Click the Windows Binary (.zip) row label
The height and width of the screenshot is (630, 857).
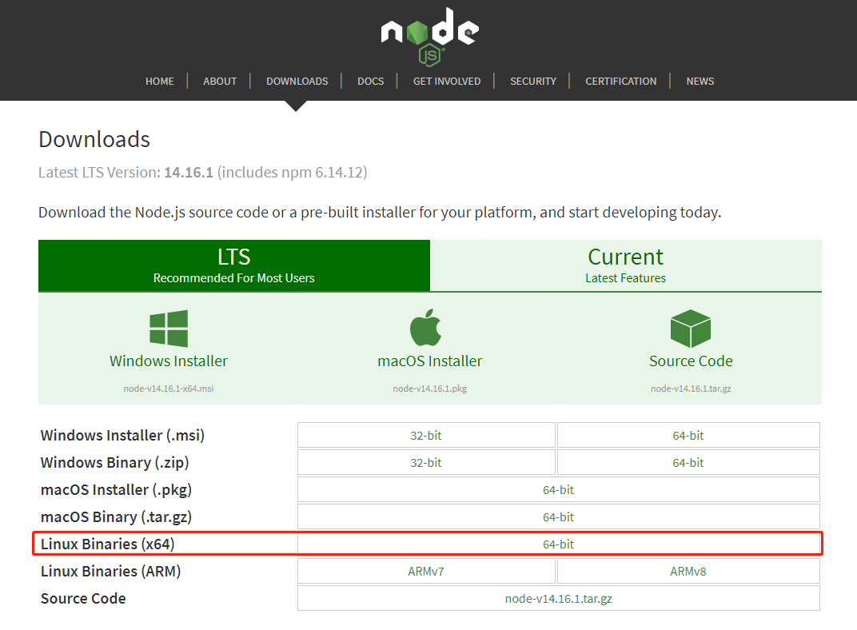coord(115,463)
